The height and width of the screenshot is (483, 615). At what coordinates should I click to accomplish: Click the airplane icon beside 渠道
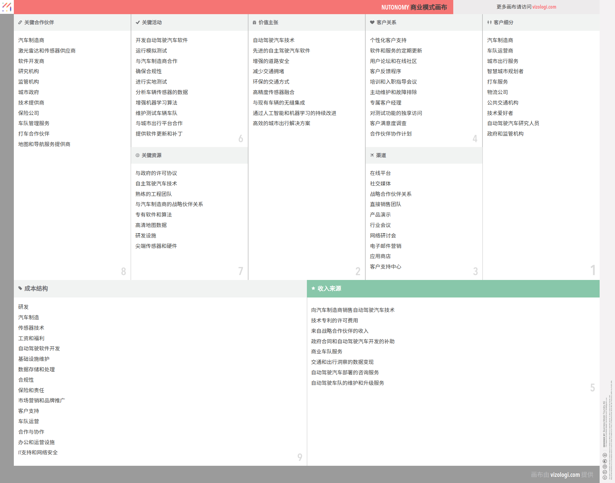372,155
